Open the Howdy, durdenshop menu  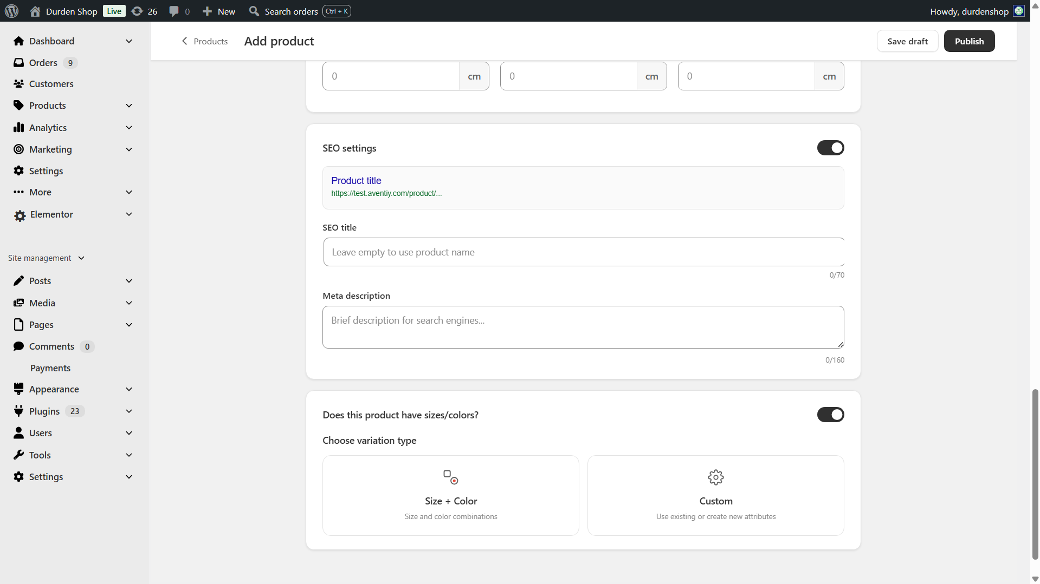[x=971, y=11]
